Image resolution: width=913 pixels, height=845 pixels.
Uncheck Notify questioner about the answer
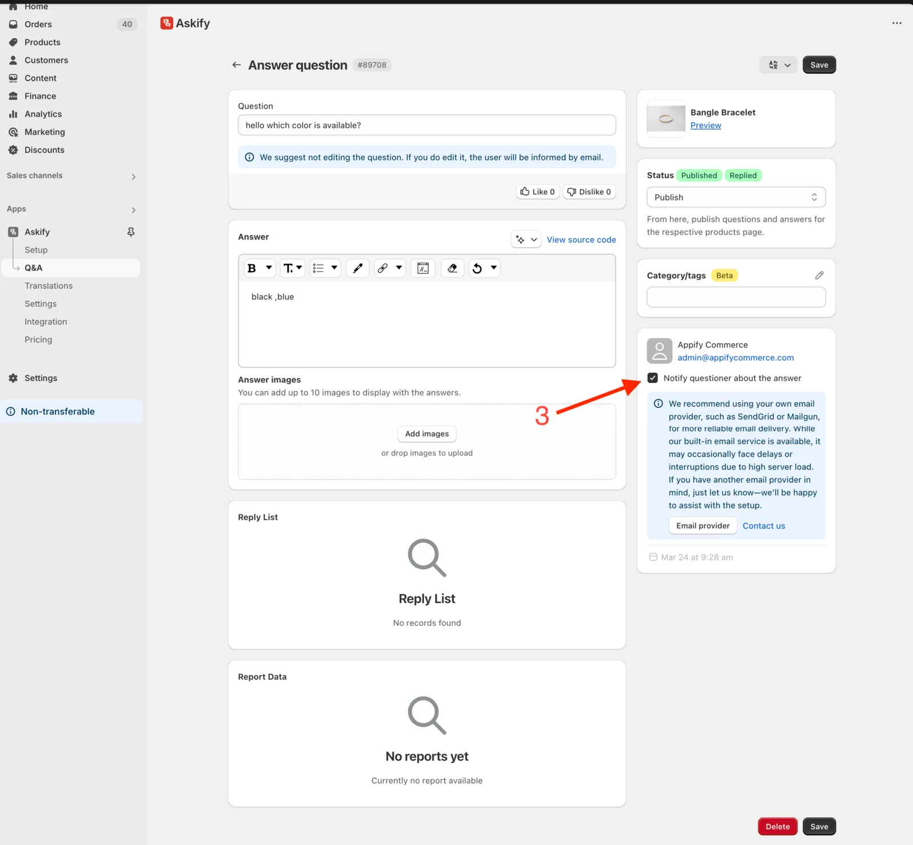pyautogui.click(x=653, y=378)
